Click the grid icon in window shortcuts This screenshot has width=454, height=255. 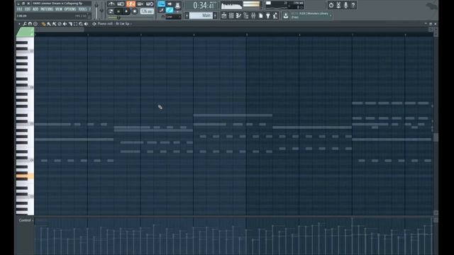pyautogui.click(x=231, y=16)
